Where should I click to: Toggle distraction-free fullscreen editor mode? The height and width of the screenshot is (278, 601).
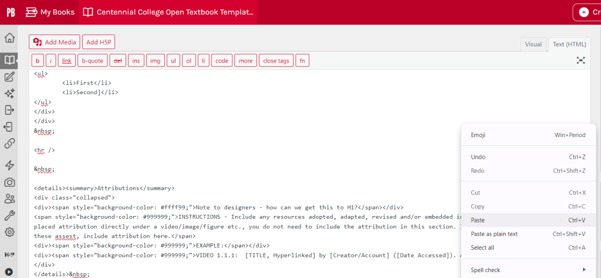(580, 60)
